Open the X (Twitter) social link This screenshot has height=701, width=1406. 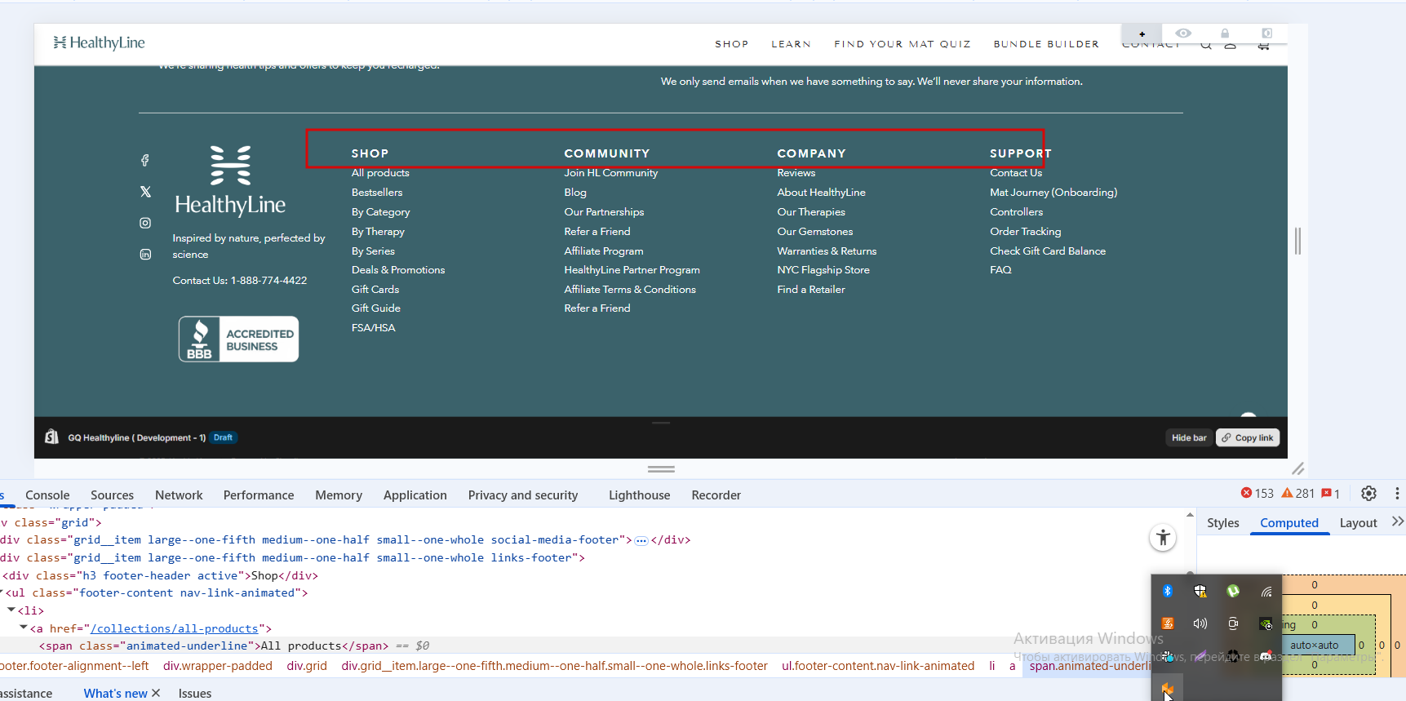coord(145,192)
